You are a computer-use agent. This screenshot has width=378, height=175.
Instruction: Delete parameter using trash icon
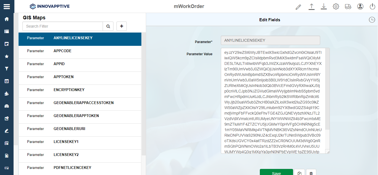point(311,173)
